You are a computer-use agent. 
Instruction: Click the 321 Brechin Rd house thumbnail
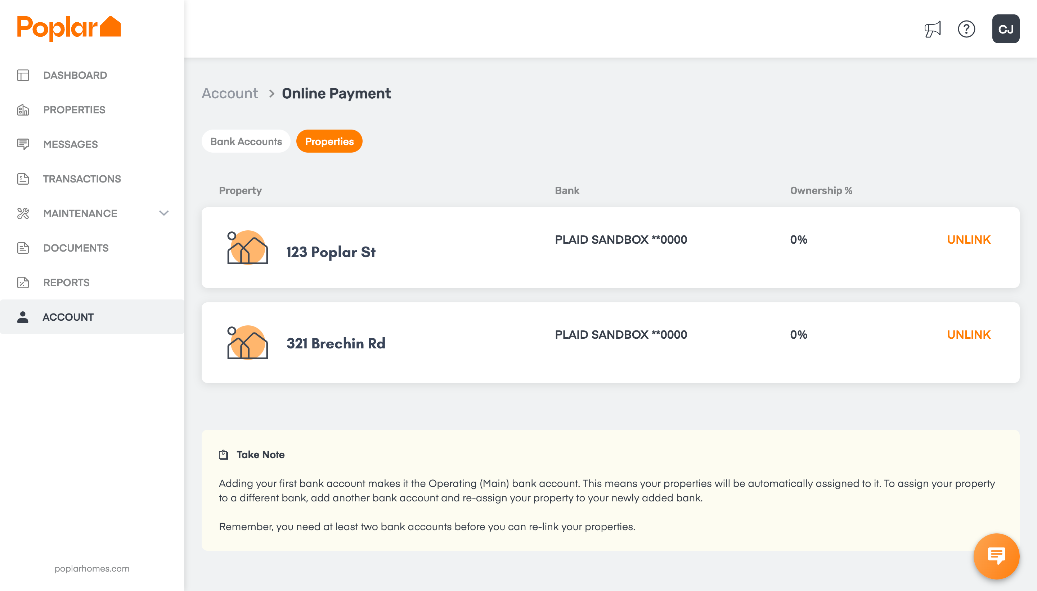pyautogui.click(x=247, y=343)
